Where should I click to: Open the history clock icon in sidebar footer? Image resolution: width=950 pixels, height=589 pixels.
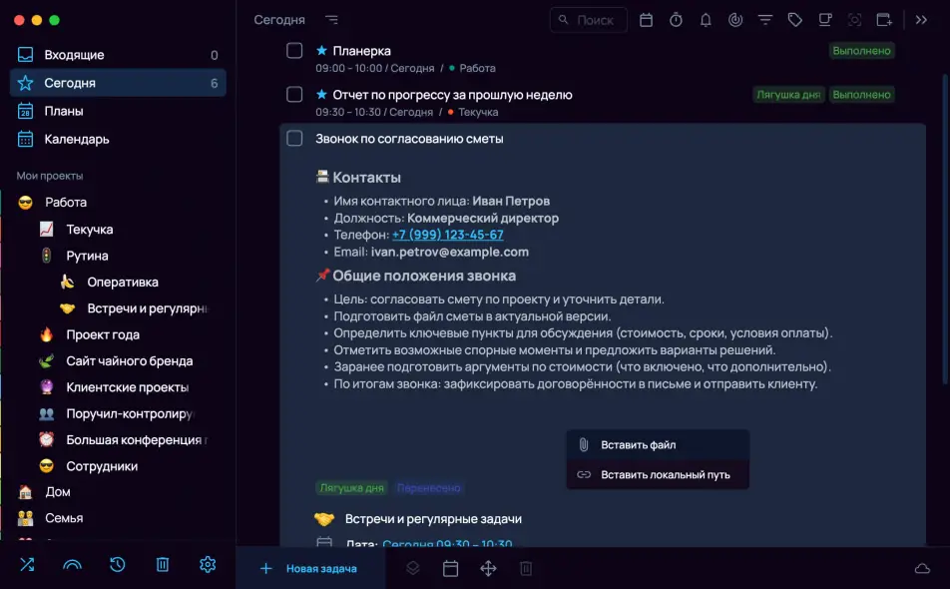118,565
